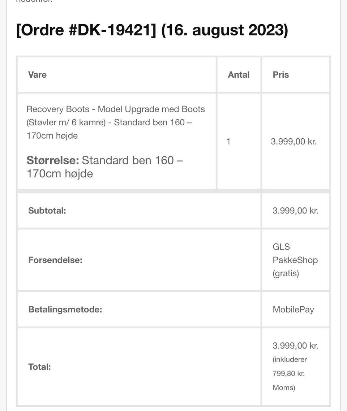Select the Vare column header
347x411 pixels.
[37, 75]
